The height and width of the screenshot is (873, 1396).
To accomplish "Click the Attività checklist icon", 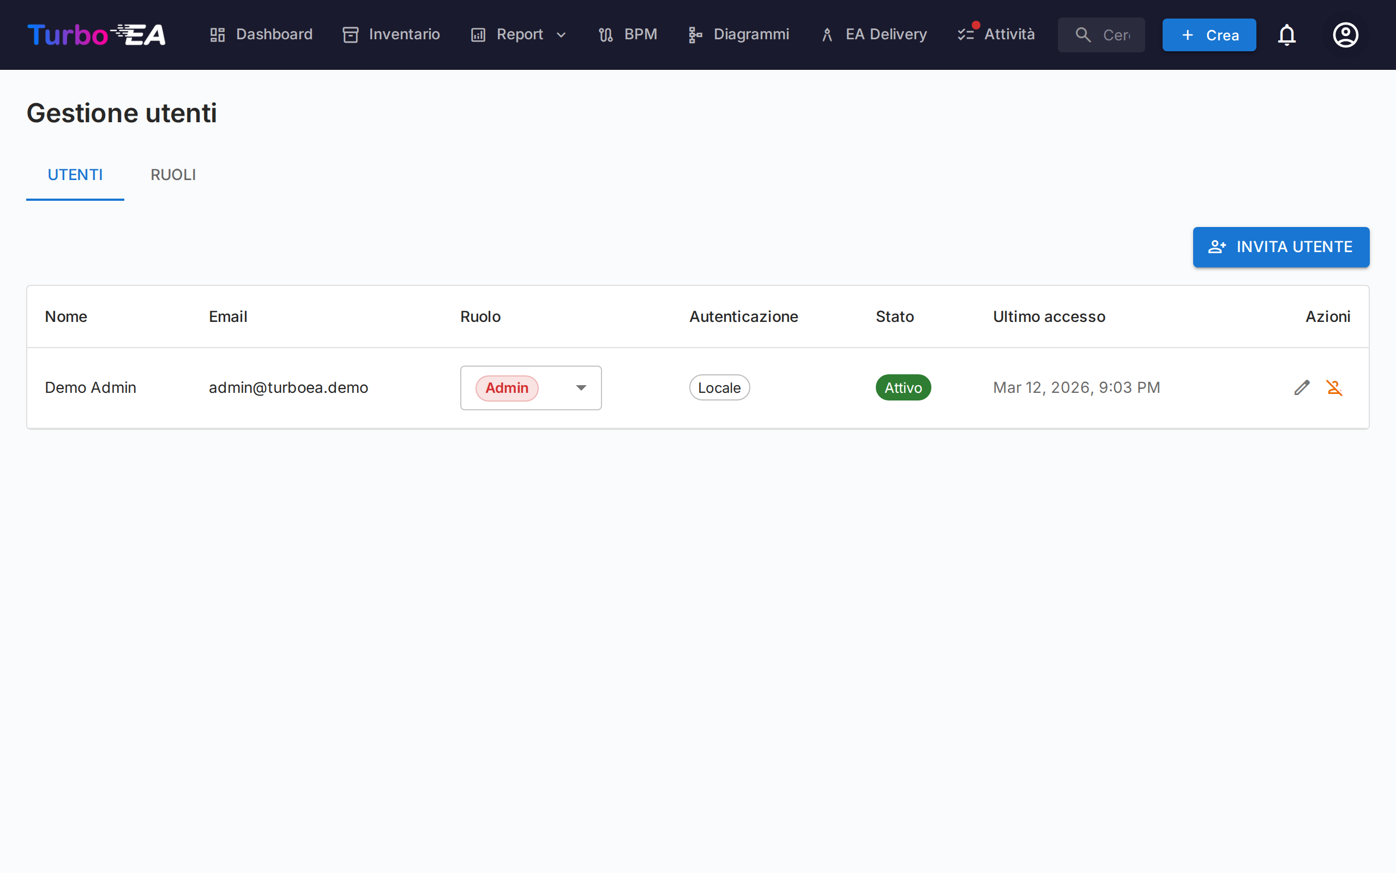I will pos(966,34).
